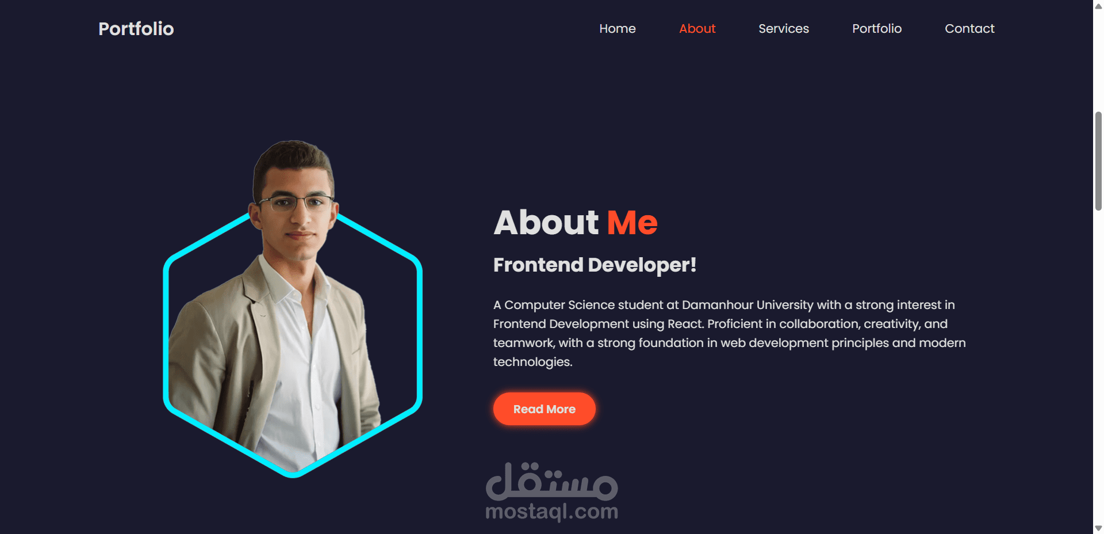
Task: Click the word "technologies." in the paragraph
Action: tap(532, 362)
